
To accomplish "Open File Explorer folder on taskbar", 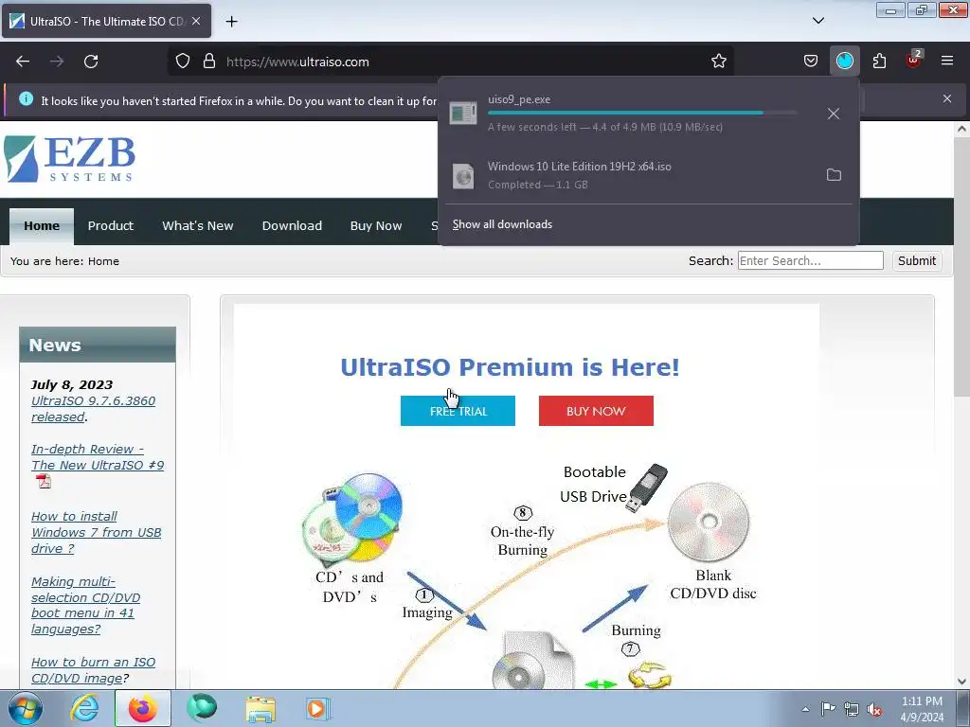I will [260, 709].
